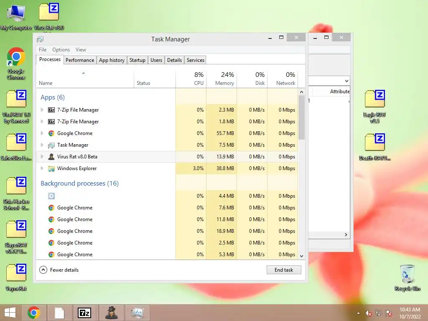The width and height of the screenshot is (428, 321).
Task: Open SlayerRAT v0.7.2 desktop folder
Action: click(16, 237)
